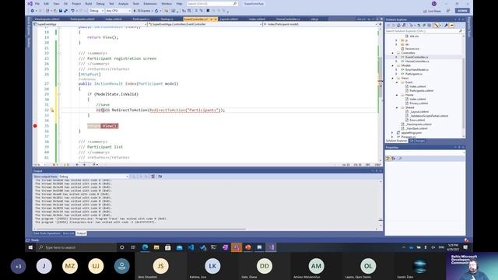498x280 pixels.
Task: Collapse the Views folder
Action: coord(392,78)
